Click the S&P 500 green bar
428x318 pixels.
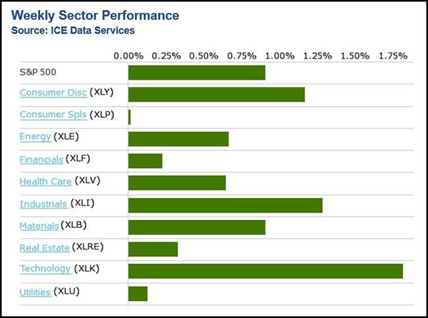(196, 72)
